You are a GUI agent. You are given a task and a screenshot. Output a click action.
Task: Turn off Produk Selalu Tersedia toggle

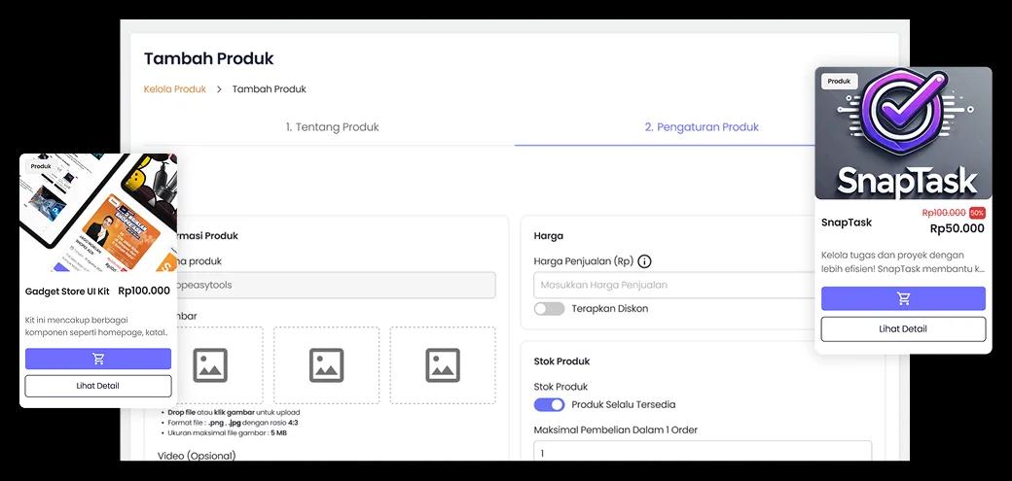tap(549, 404)
